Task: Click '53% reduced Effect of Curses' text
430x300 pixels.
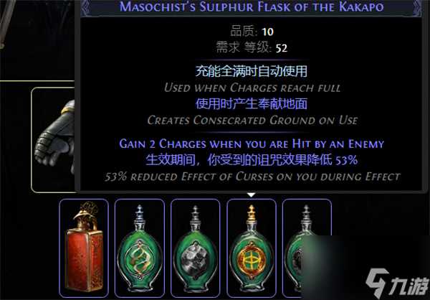Action: coord(252,177)
